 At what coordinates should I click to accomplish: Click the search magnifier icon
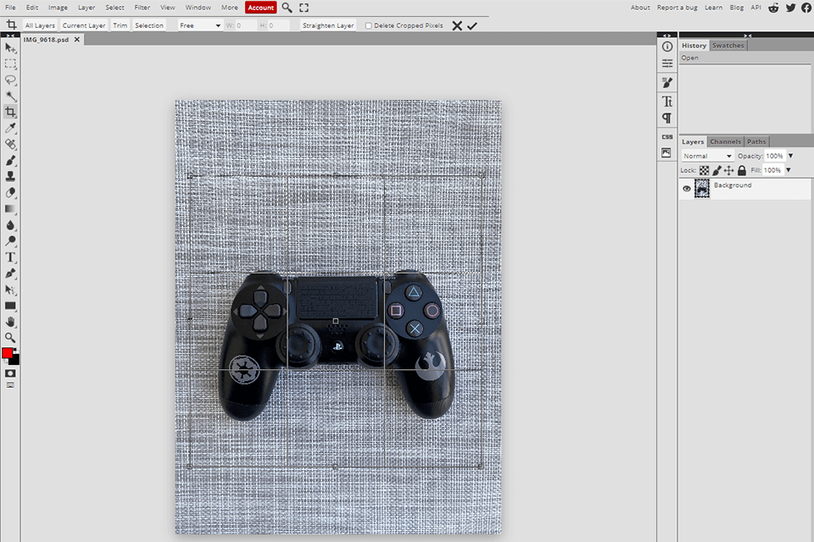coord(287,8)
